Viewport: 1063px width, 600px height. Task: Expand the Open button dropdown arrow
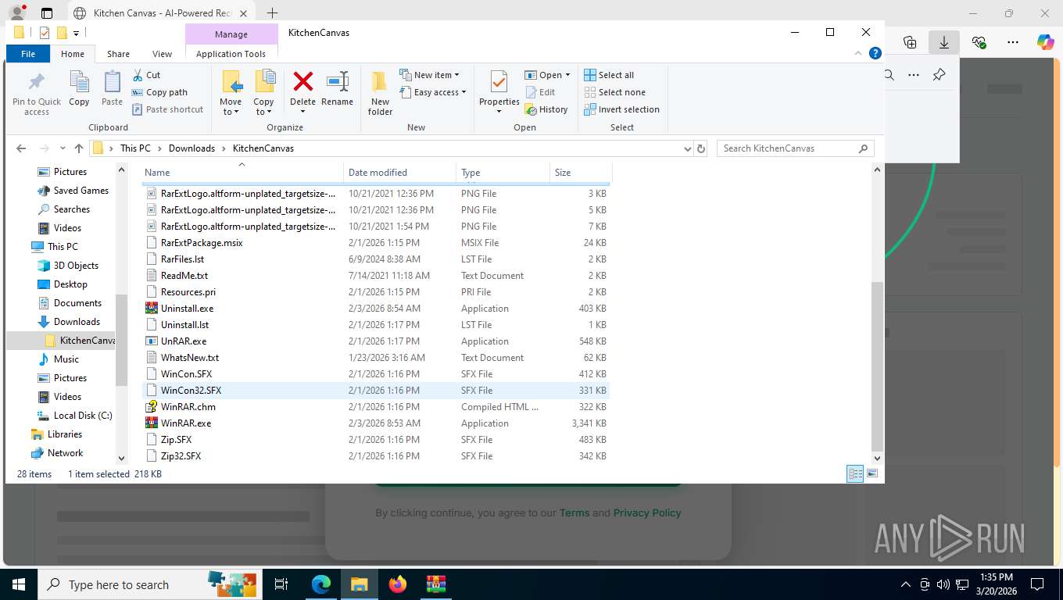[567, 75]
